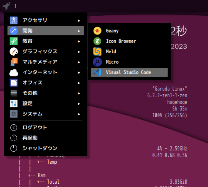Click the 設定 sliders icon
208x187 pixels.
tap(14, 103)
